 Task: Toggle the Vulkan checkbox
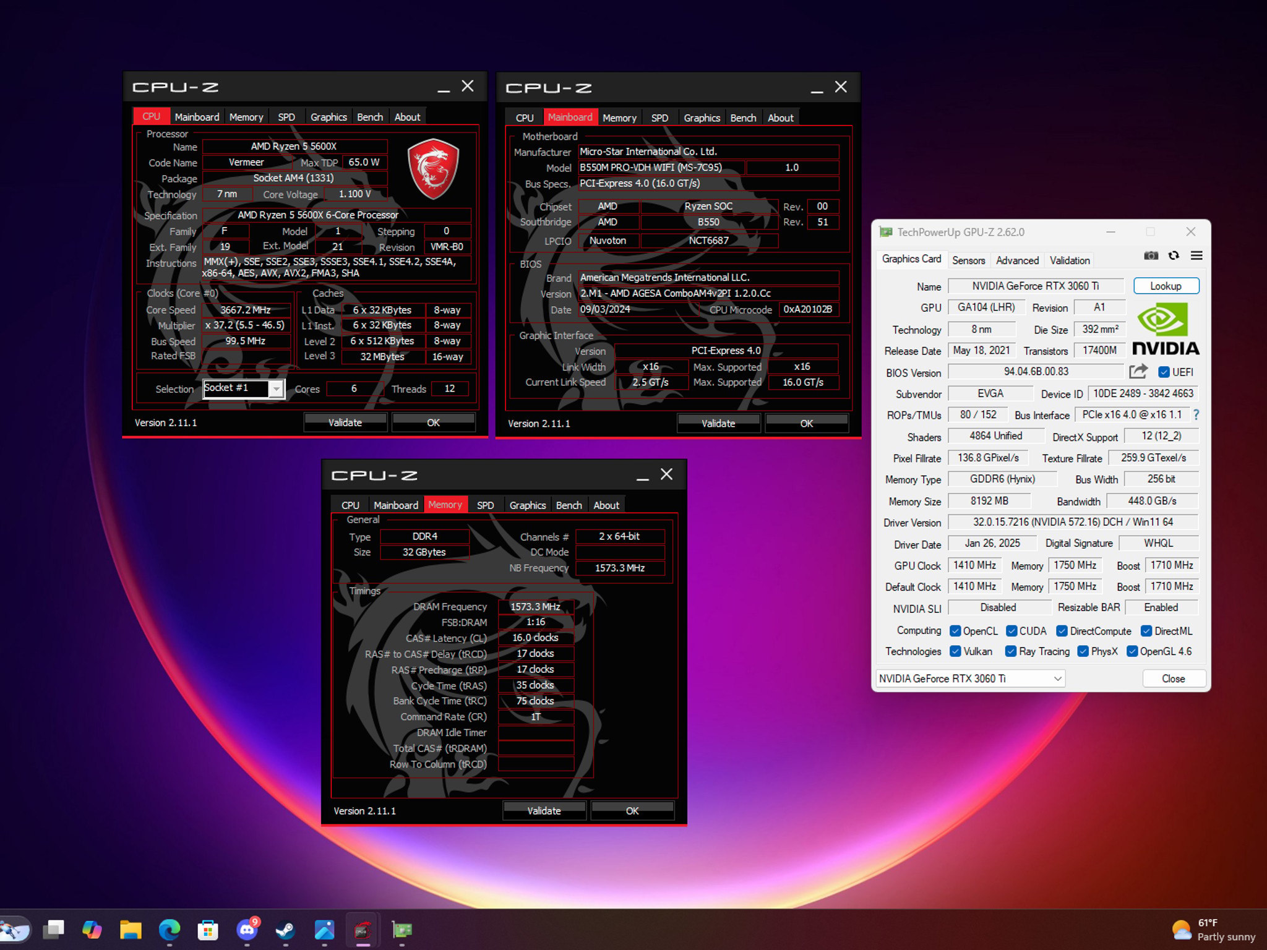coord(955,651)
